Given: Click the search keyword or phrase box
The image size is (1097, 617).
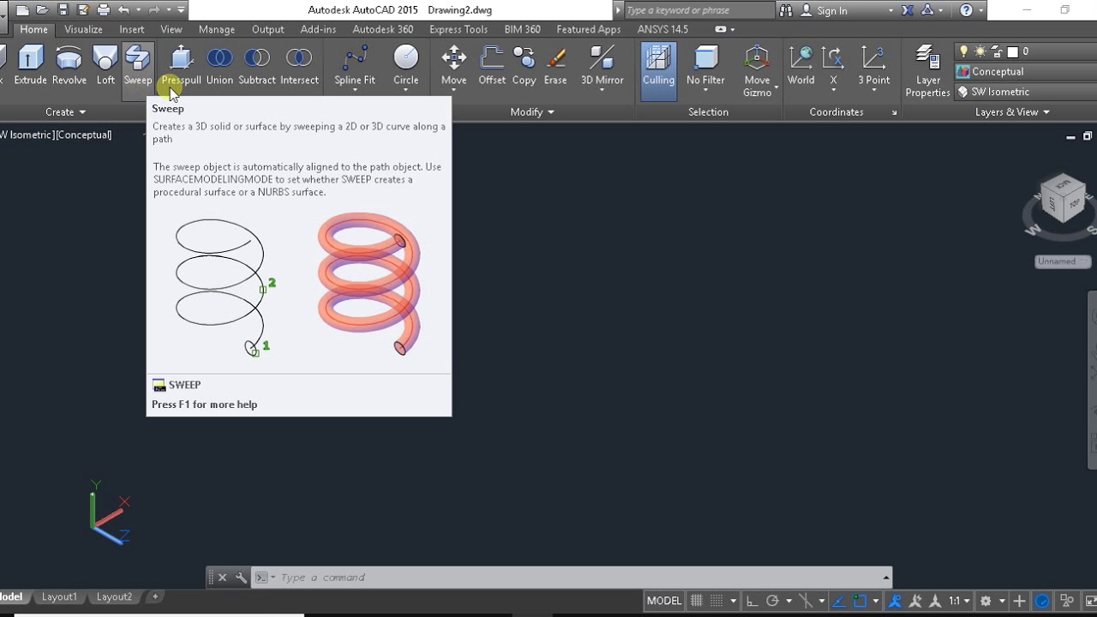Looking at the screenshot, I should click(x=698, y=10).
